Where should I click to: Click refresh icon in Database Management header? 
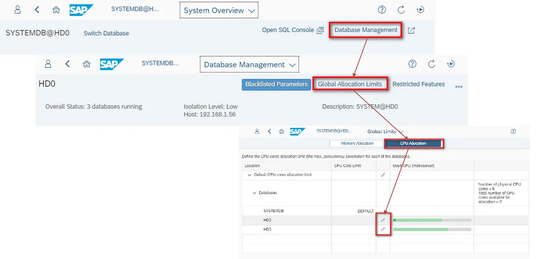432,64
